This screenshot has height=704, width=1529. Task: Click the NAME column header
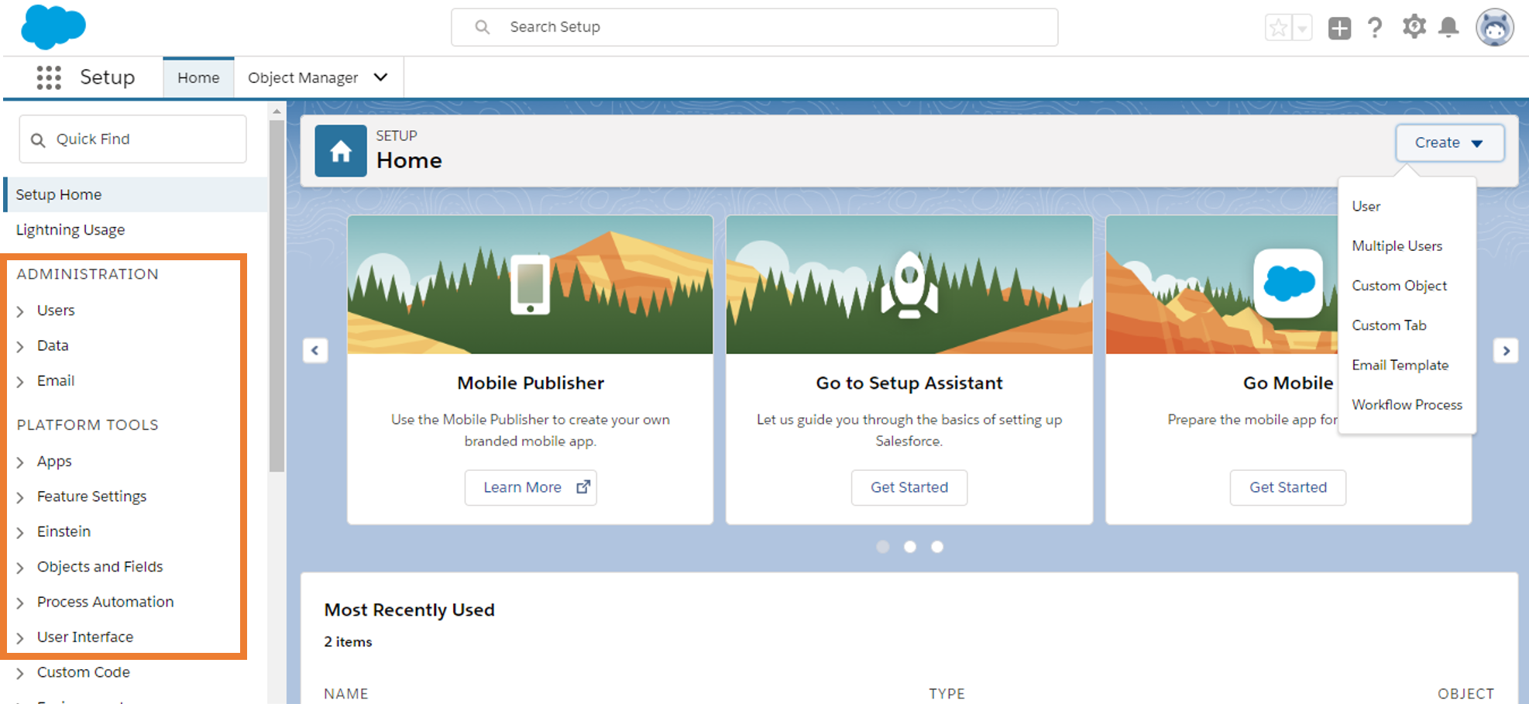(346, 694)
